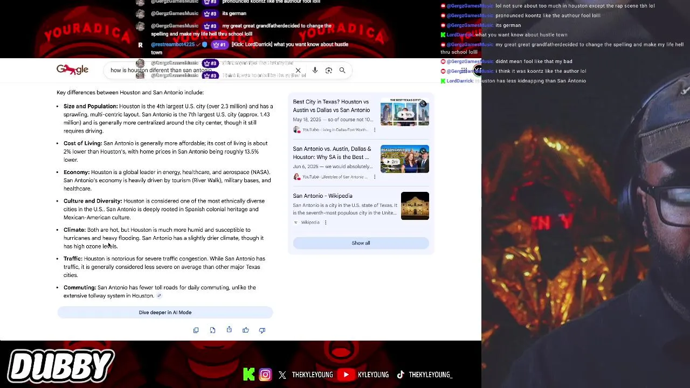Start voice search with the microphone icon
The height and width of the screenshot is (388, 690).
[x=315, y=71]
